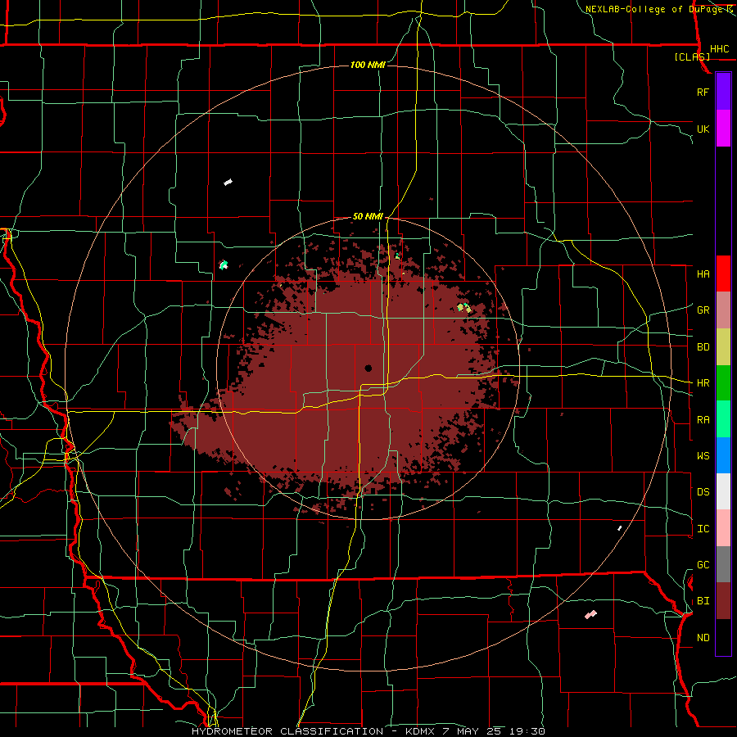Click the ND black legend swatch
The height and width of the screenshot is (737, 737).
click(x=723, y=637)
